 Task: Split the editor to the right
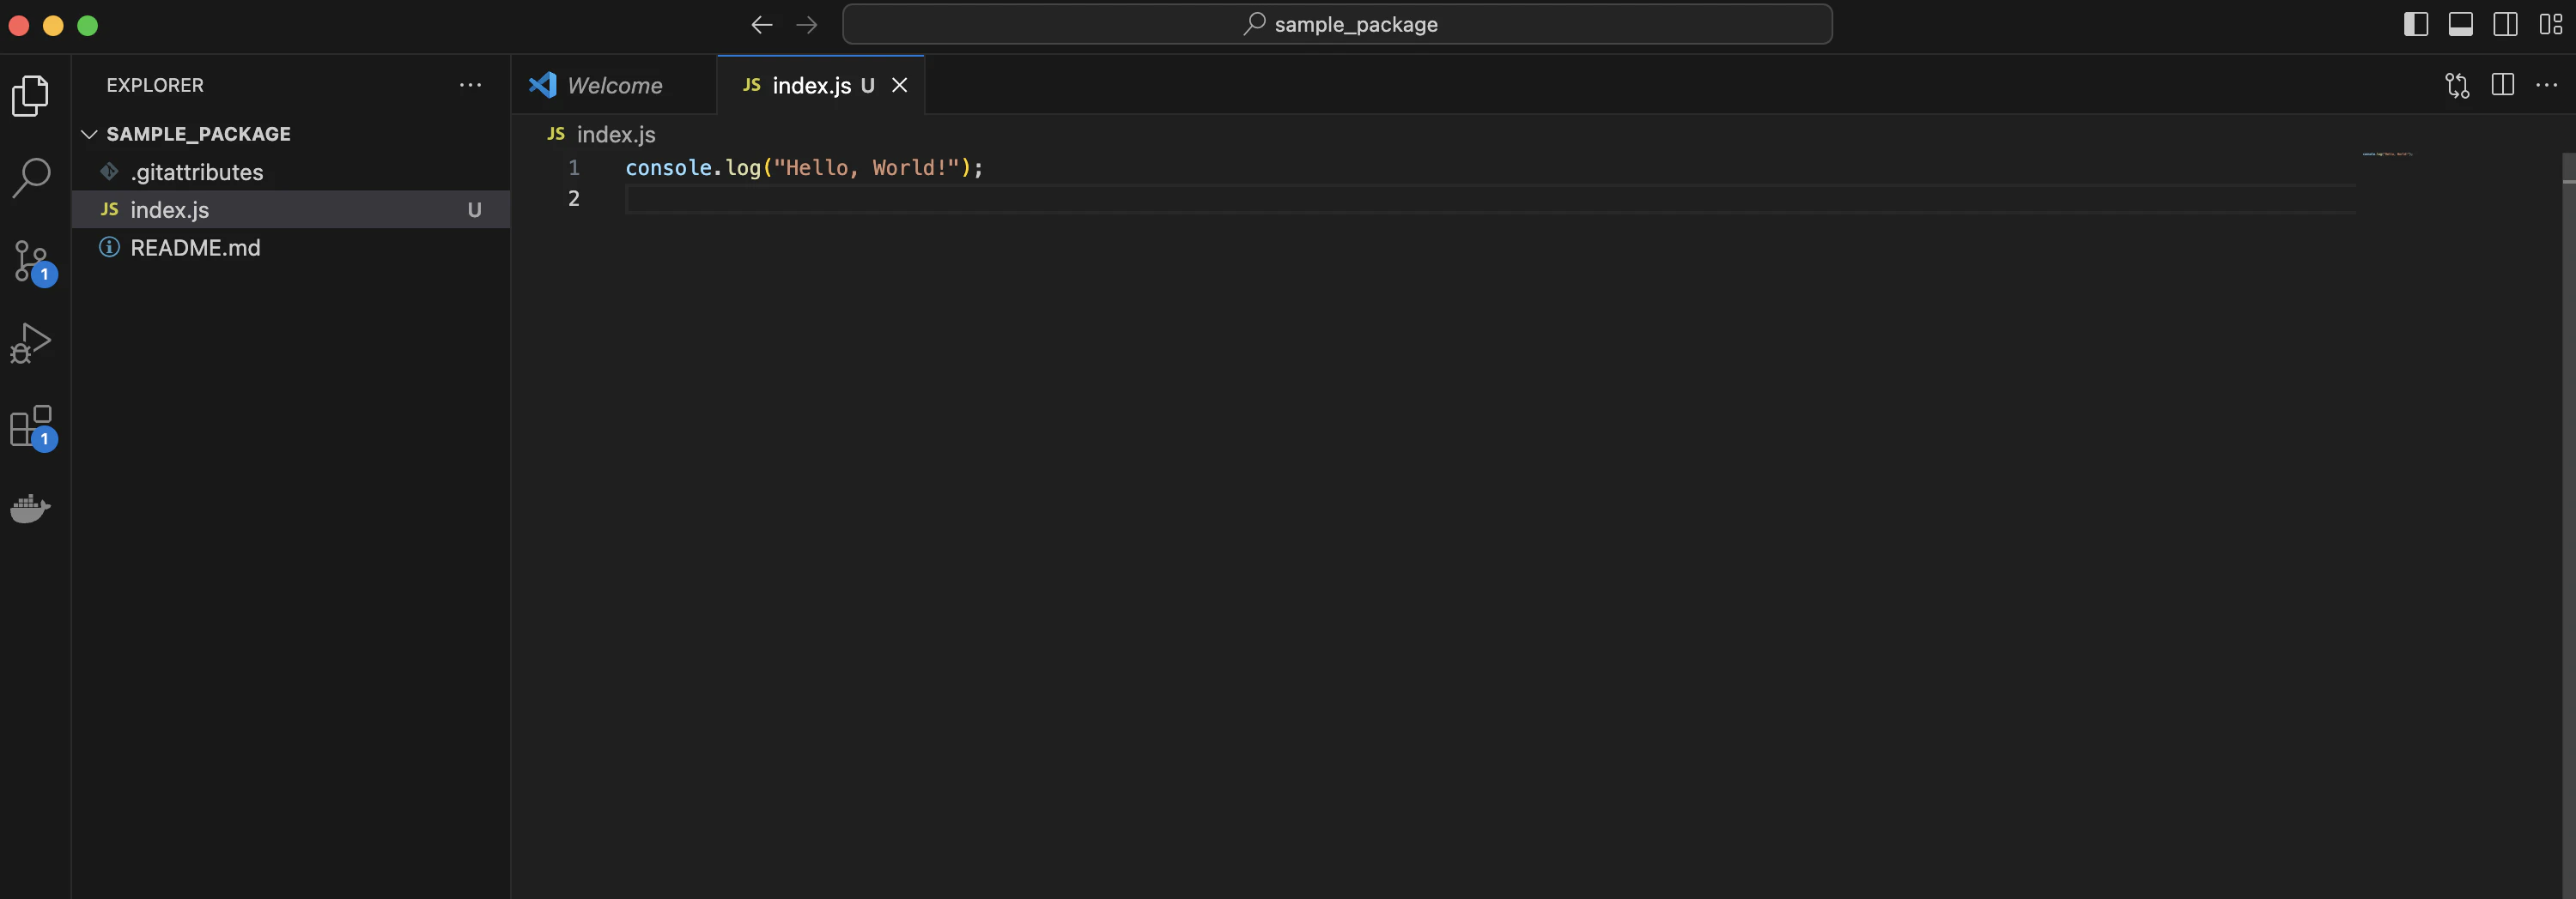pyautogui.click(x=2503, y=85)
